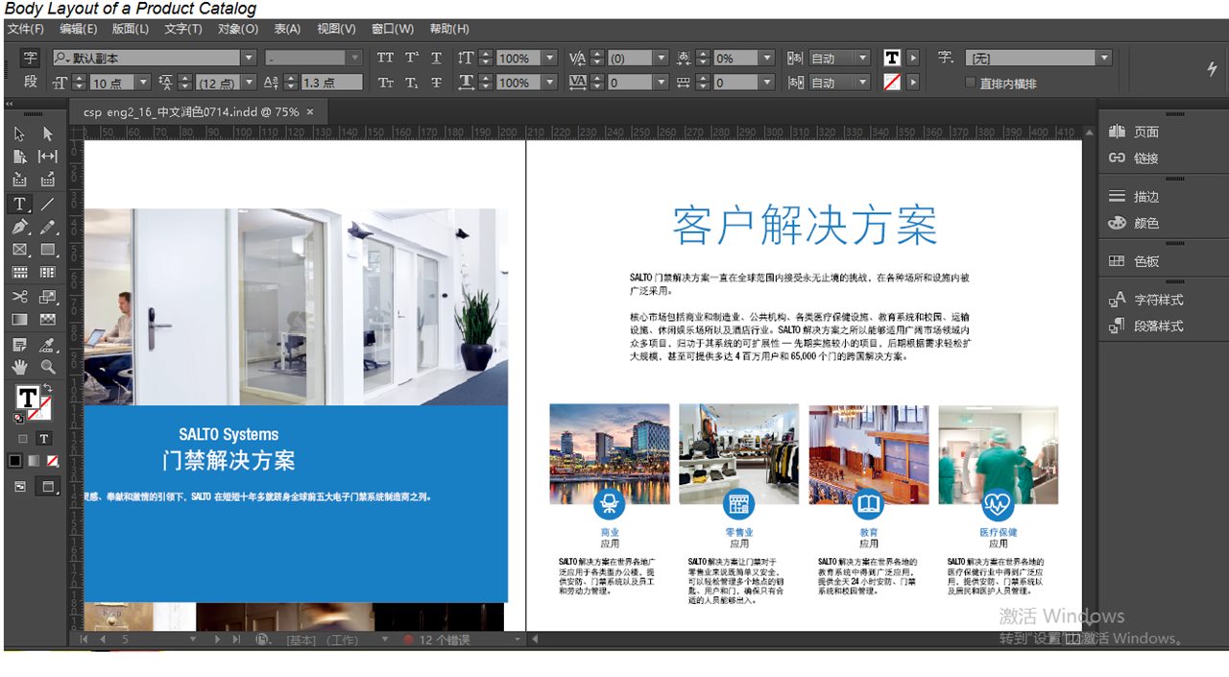Click the Underline T icon
This screenshot has width=1229, height=677.
436,58
